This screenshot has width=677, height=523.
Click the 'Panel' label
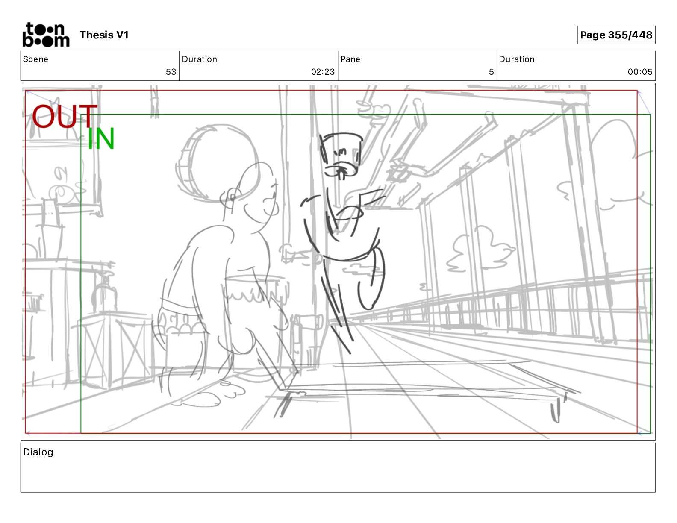(352, 59)
